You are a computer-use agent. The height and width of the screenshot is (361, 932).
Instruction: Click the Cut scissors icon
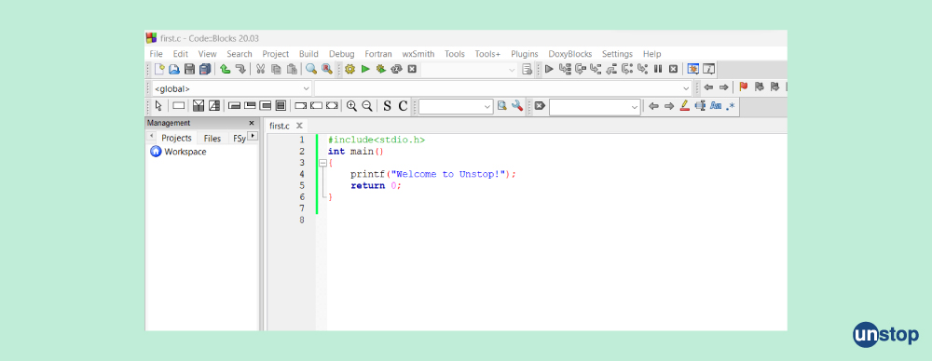coord(260,70)
